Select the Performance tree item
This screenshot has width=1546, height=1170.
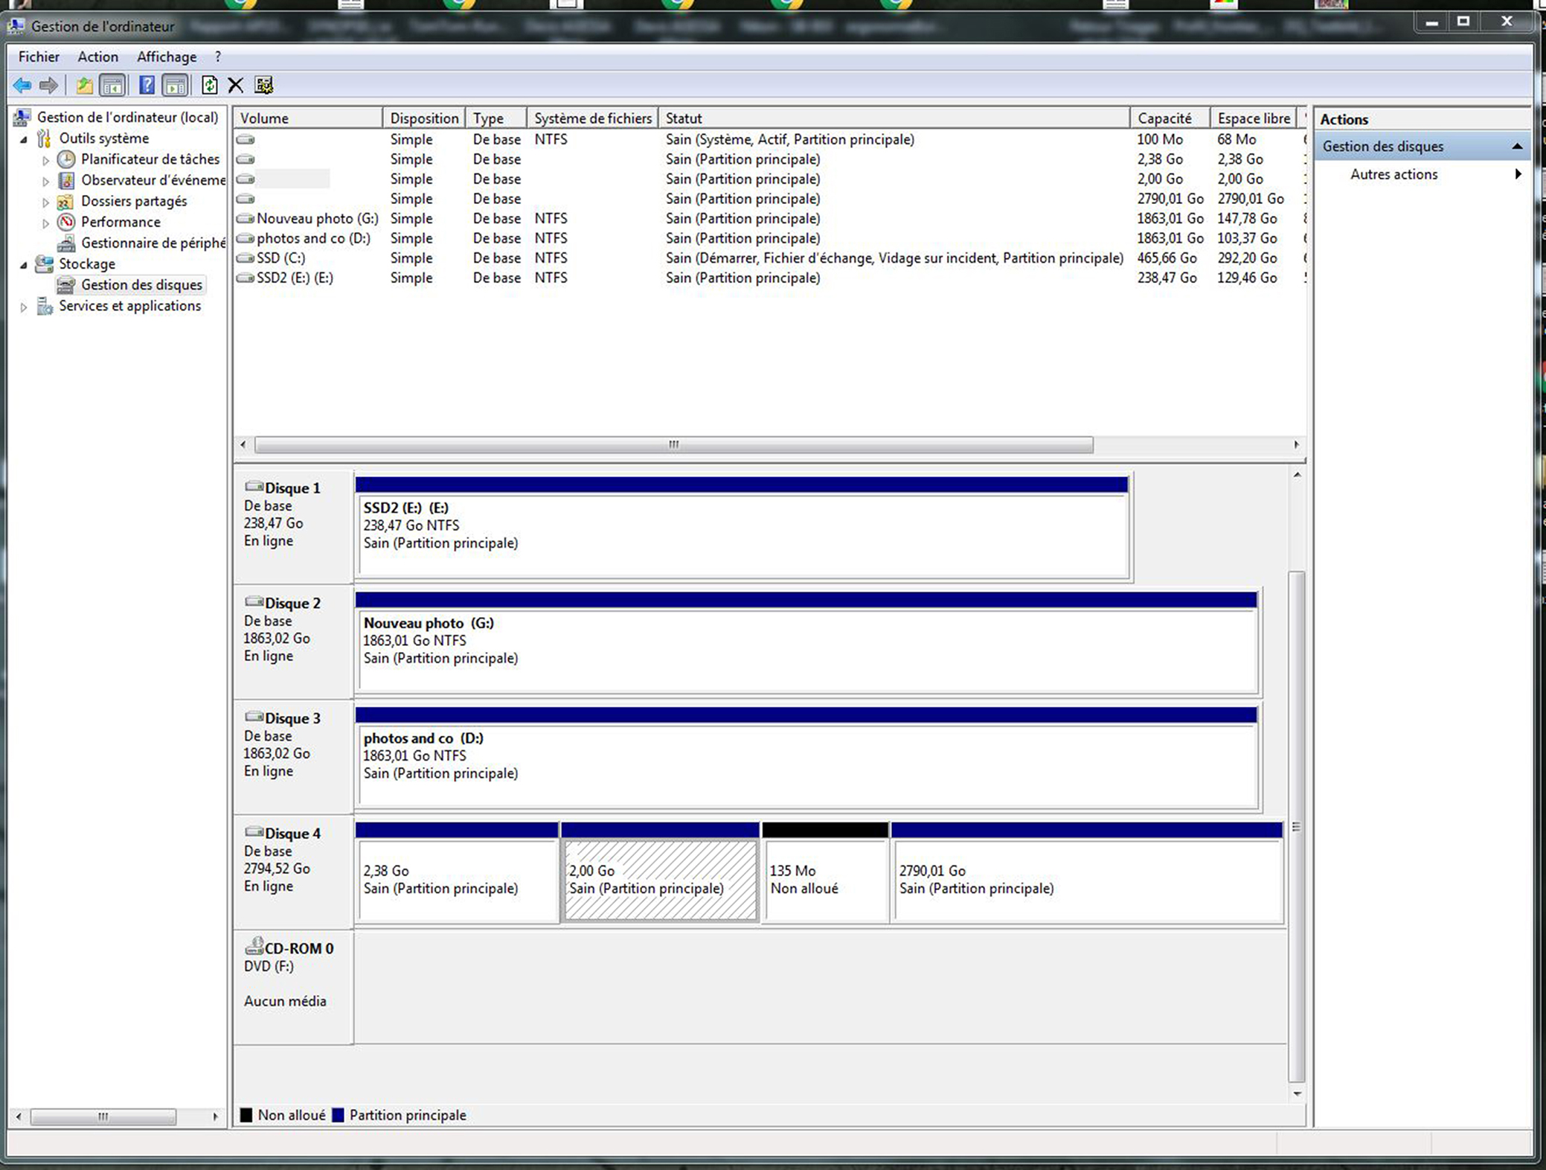(x=120, y=222)
